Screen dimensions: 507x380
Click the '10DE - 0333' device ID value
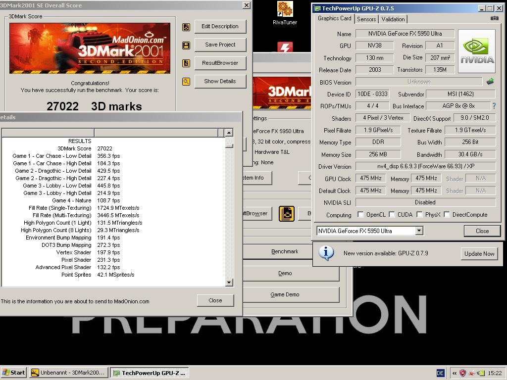[372, 94]
